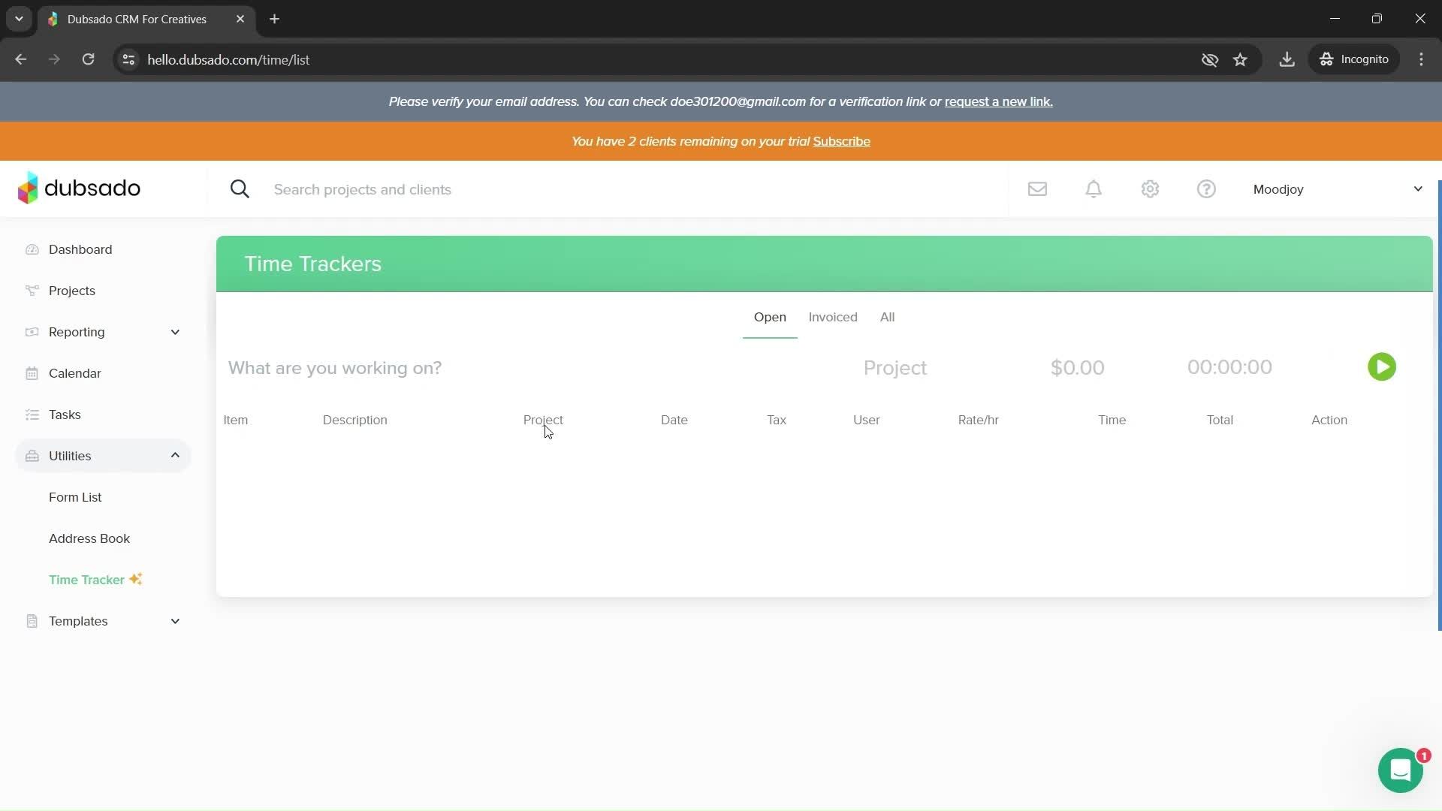This screenshot has width=1442, height=811.
Task: Open the help question mark icon
Action: [x=1206, y=189]
